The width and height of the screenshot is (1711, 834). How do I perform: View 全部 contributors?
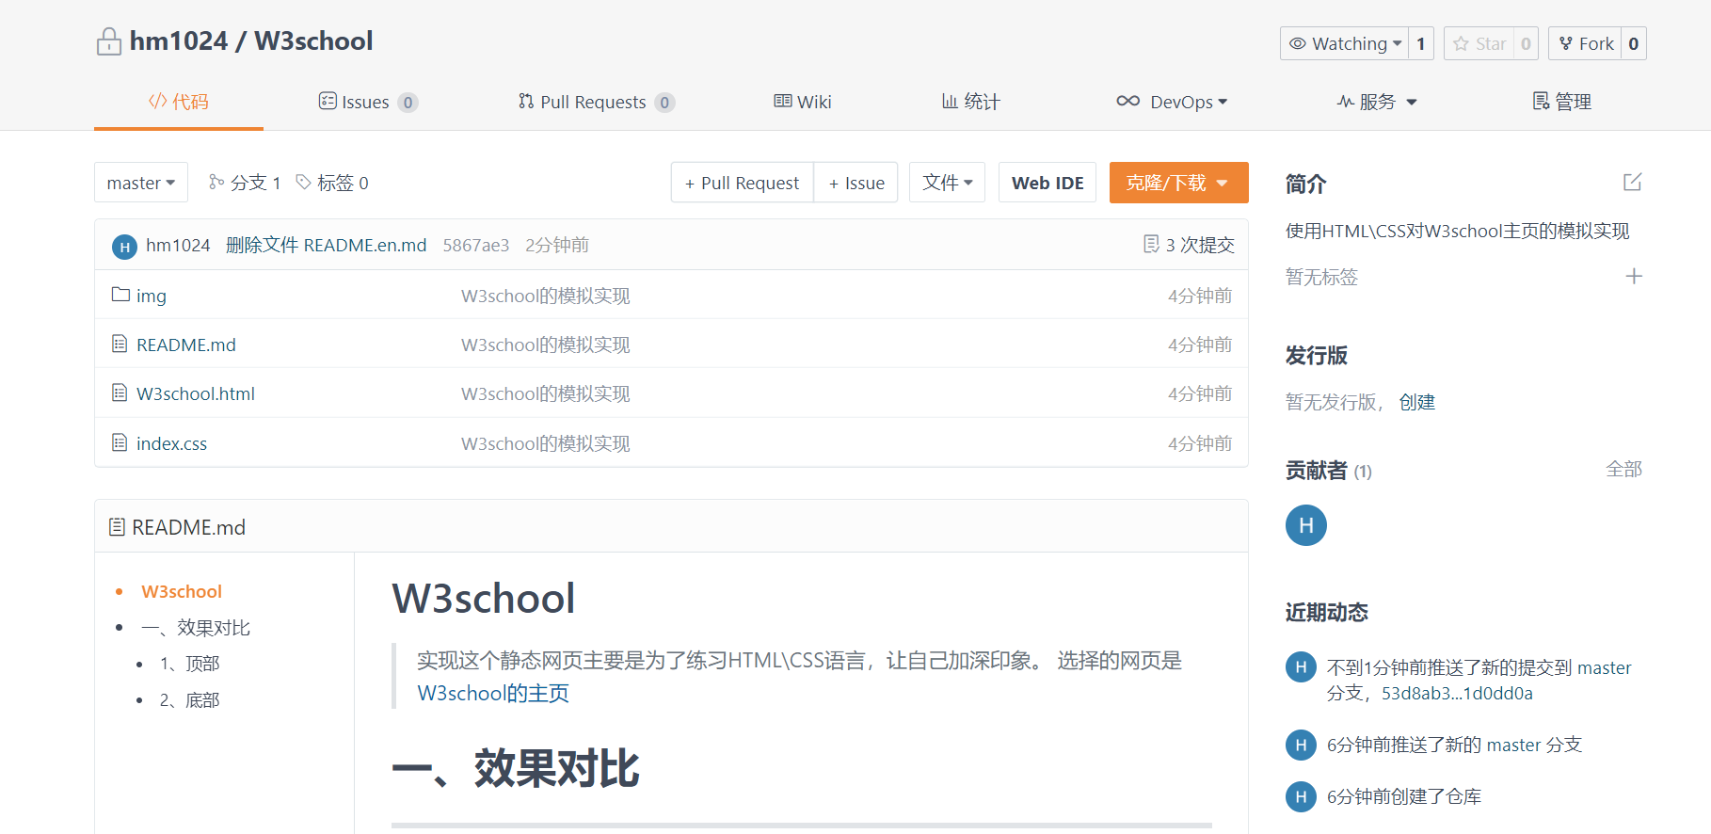point(1623,469)
